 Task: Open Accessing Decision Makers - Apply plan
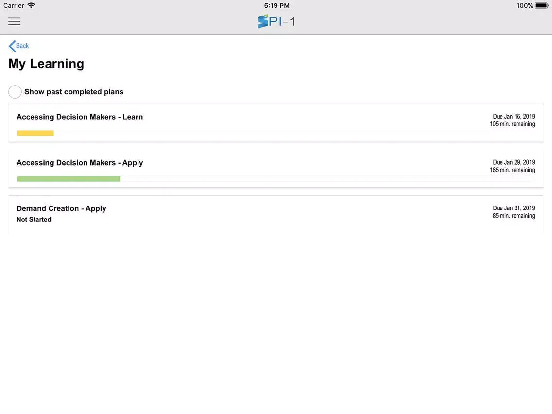(x=80, y=163)
